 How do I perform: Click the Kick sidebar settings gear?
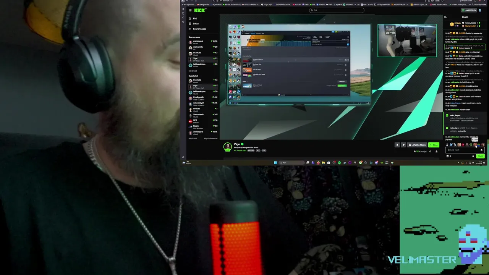pyautogui.click(x=183, y=157)
